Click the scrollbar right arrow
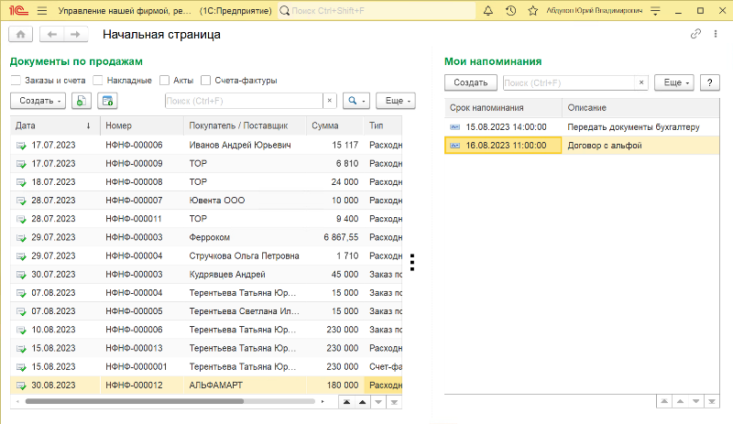Screen dimensions: 733x424 (x=323, y=401)
